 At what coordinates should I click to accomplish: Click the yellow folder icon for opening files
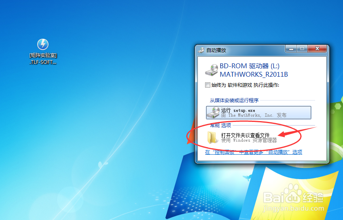212,138
